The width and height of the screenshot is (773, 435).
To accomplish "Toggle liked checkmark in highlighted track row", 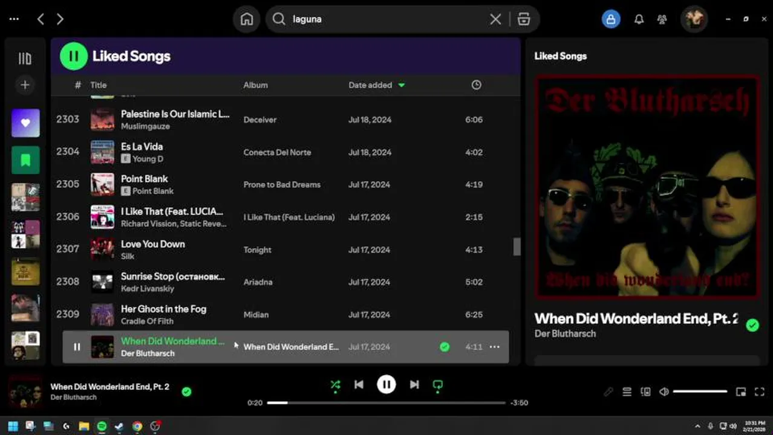I will coord(445,347).
